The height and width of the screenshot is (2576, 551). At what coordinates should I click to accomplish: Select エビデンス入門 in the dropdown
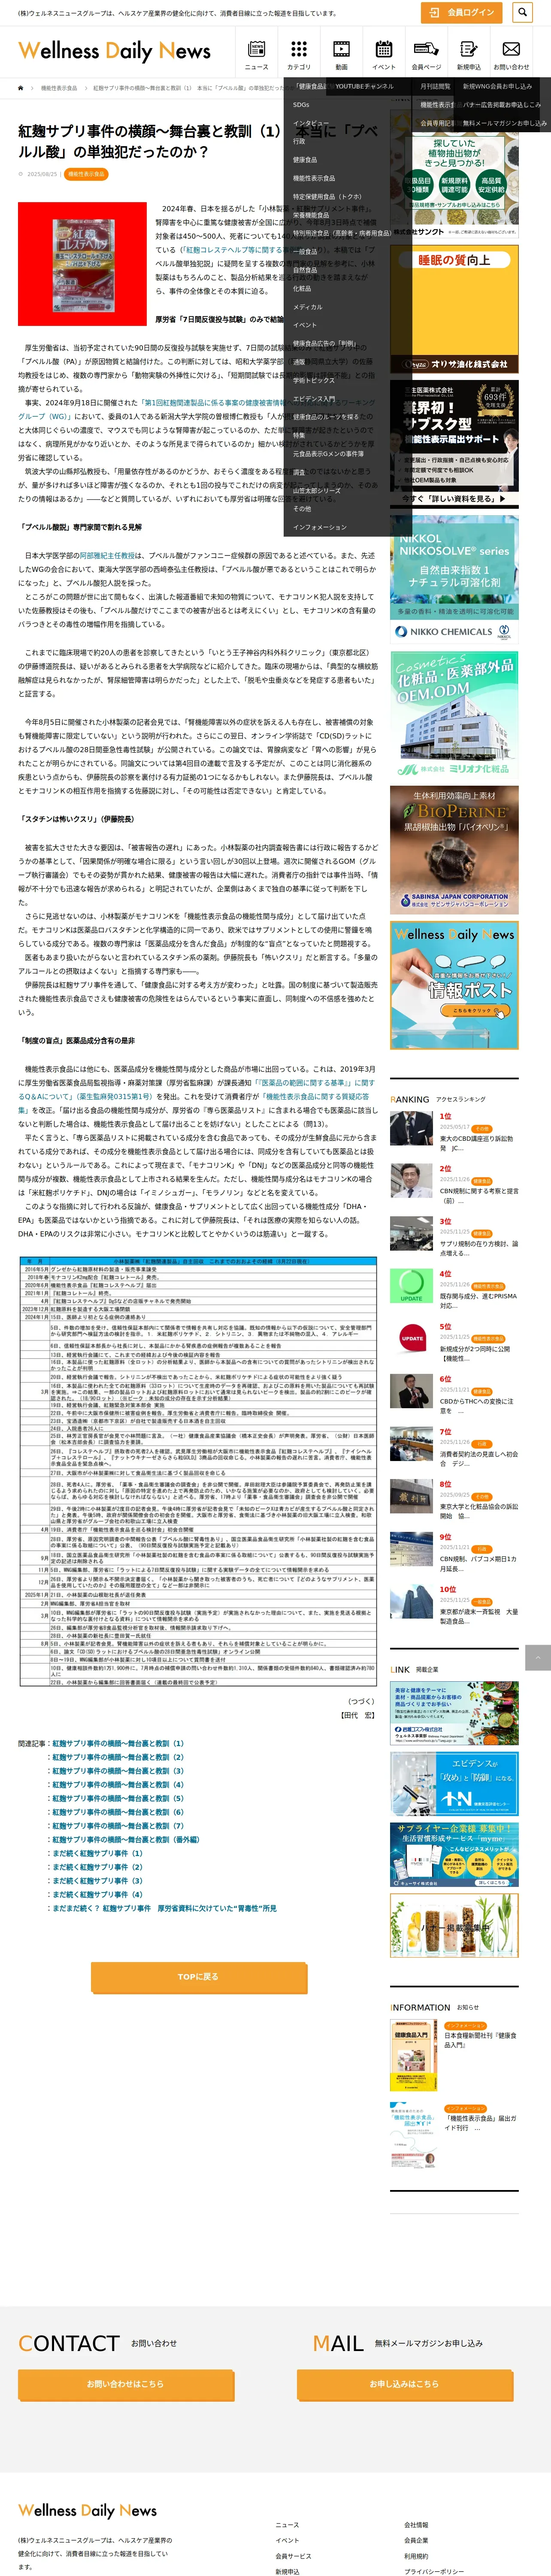pos(314,399)
